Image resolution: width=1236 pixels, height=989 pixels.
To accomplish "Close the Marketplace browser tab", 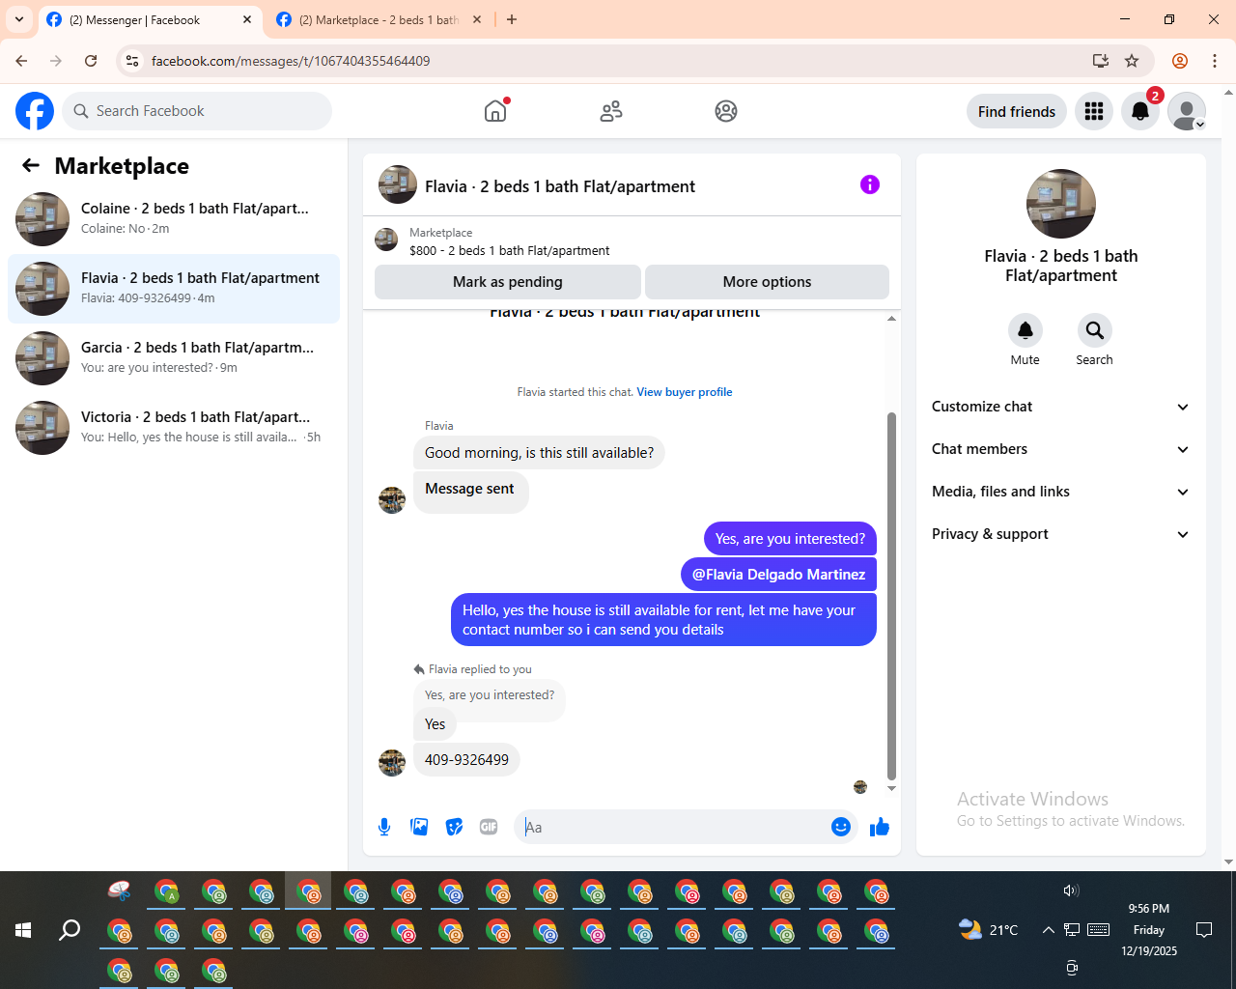I will point(477,19).
